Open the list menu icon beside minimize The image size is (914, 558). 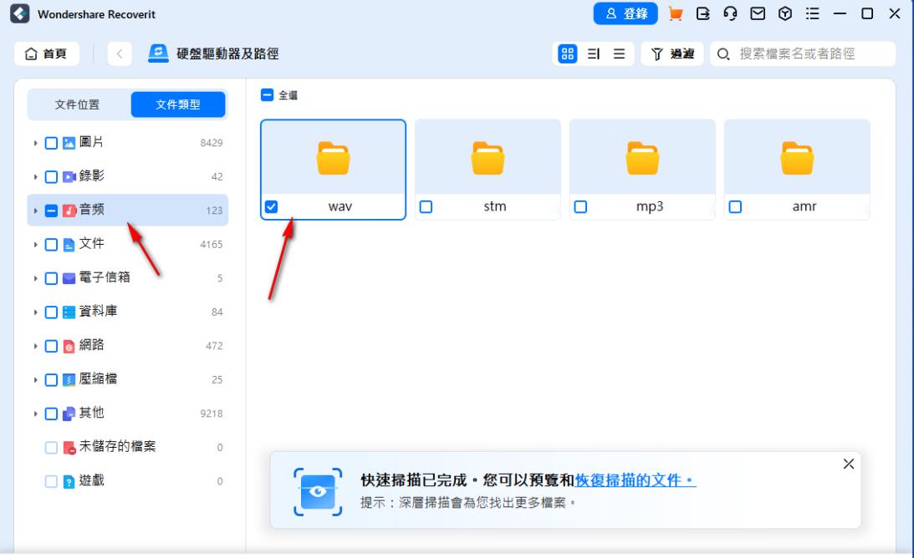coord(809,14)
